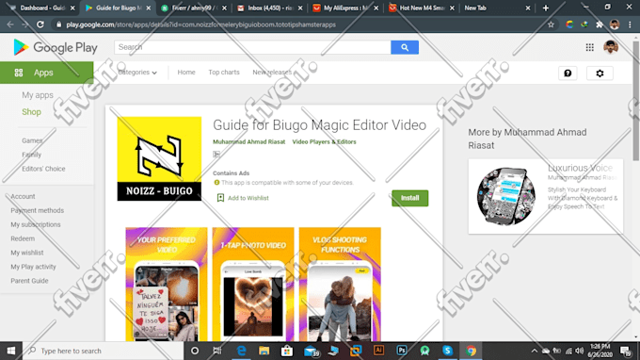Open the Family category link

tap(31, 155)
